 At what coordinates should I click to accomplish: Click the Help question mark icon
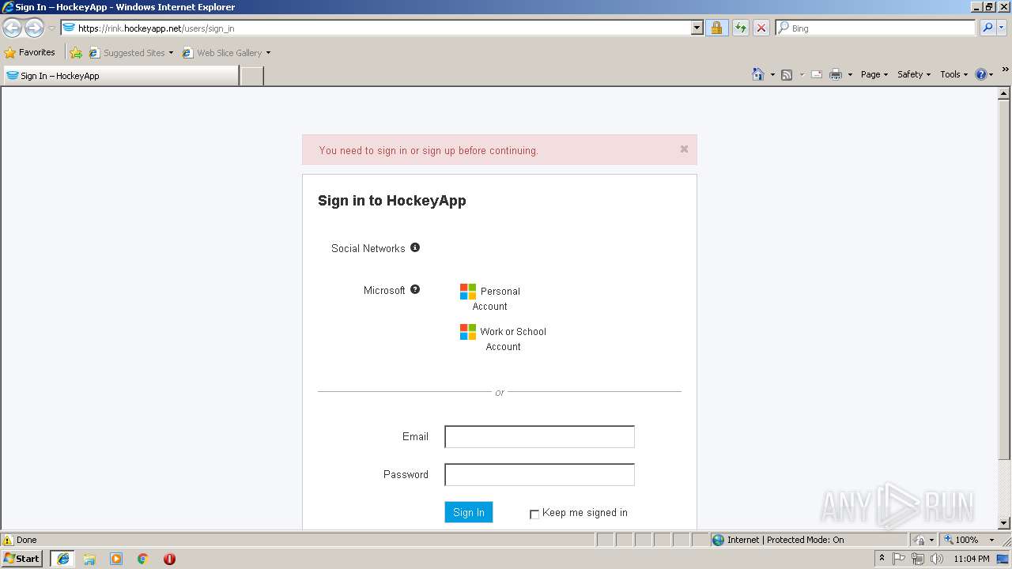tap(981, 74)
